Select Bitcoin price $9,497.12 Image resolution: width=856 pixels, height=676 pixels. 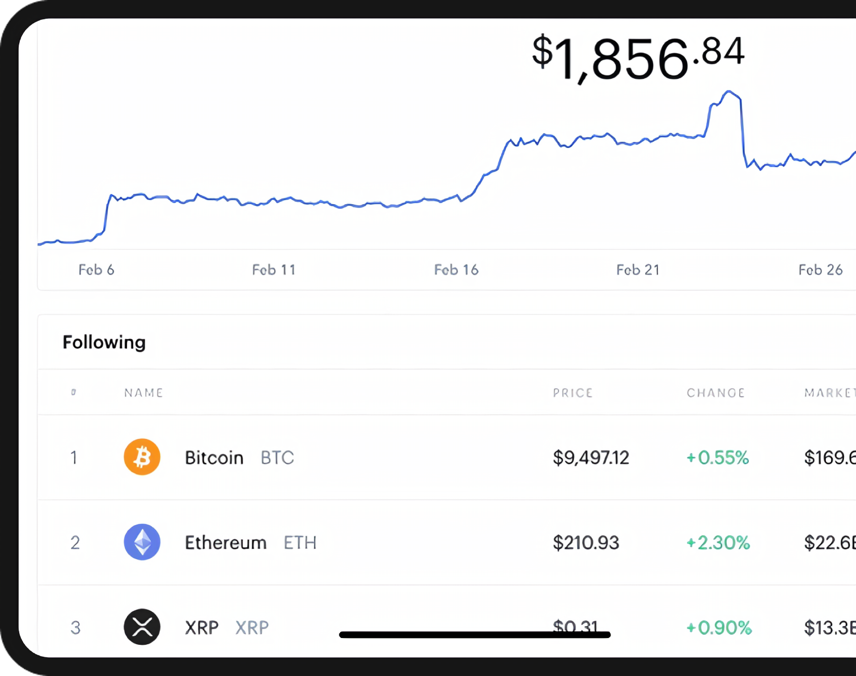pyautogui.click(x=591, y=458)
